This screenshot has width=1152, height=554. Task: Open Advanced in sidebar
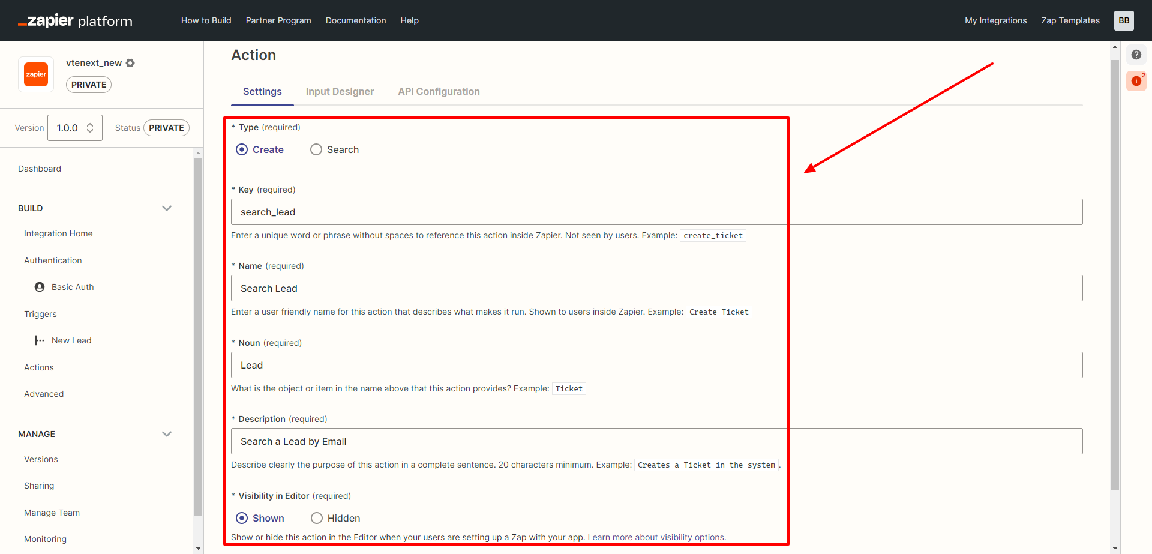click(x=44, y=394)
